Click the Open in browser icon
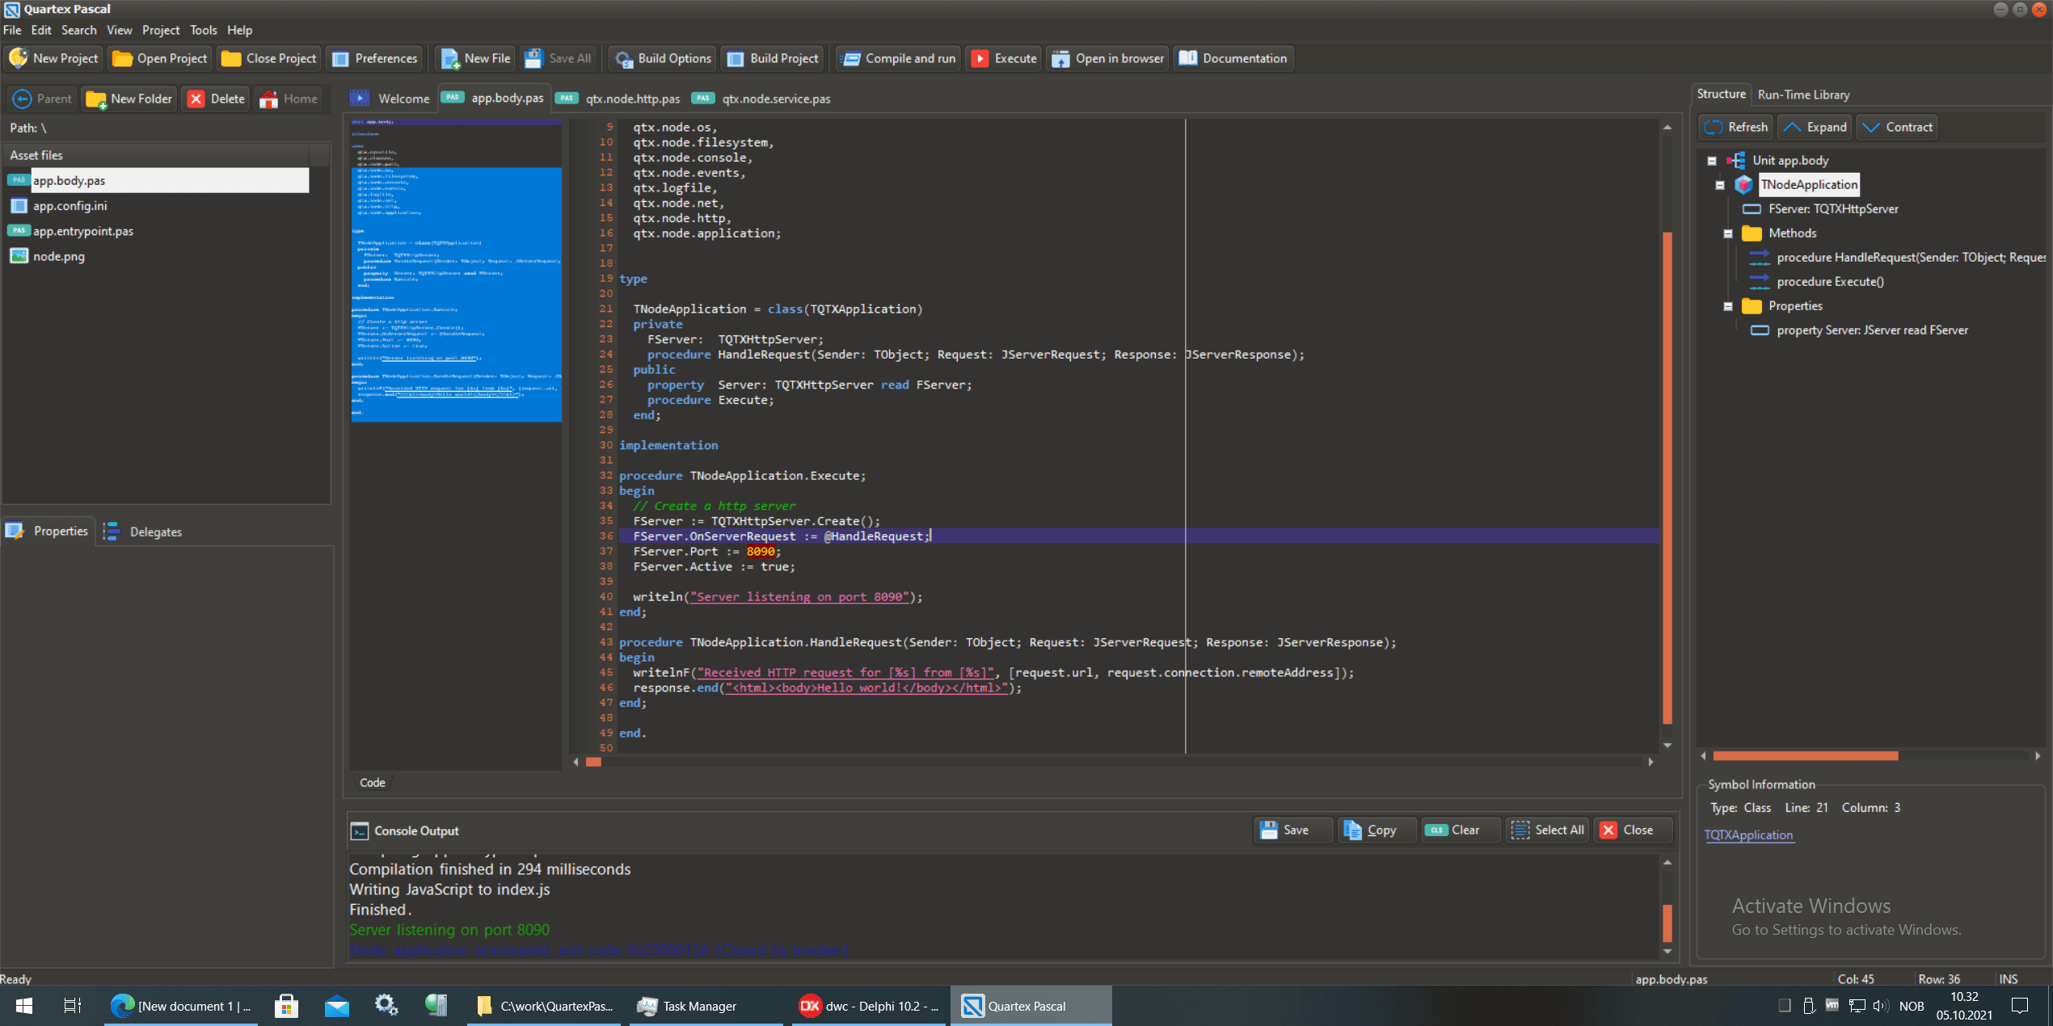The width and height of the screenshot is (2053, 1026). (x=1060, y=58)
